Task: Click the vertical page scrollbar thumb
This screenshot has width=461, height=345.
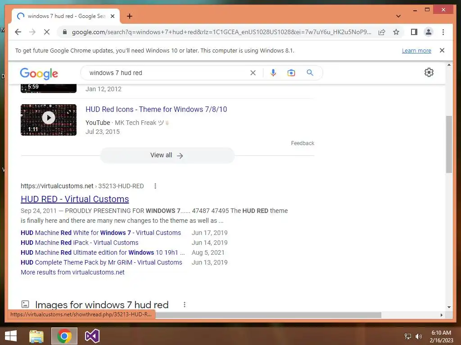Action: tap(449, 144)
